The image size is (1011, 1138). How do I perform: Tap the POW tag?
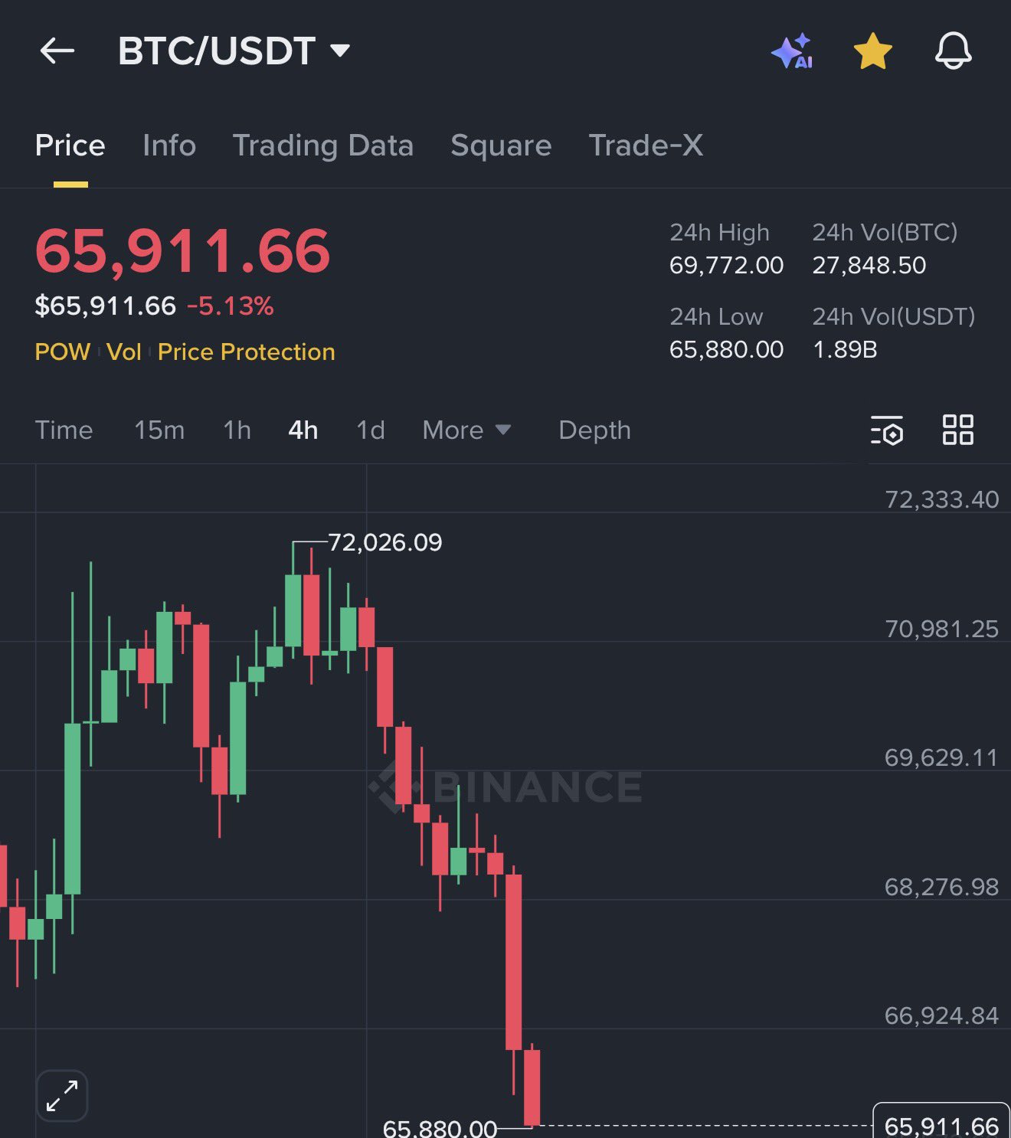(62, 352)
